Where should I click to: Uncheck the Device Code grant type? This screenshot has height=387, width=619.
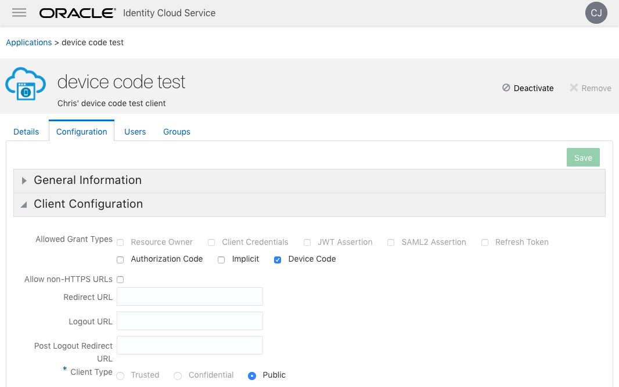tap(278, 259)
